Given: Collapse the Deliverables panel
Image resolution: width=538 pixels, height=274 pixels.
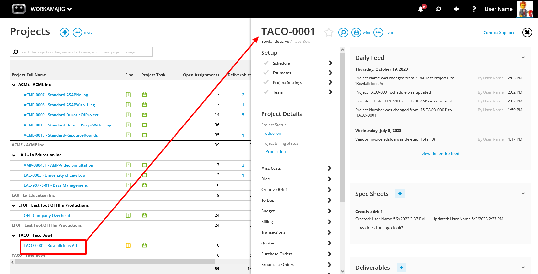Looking at the screenshot, I should [x=523, y=268].
